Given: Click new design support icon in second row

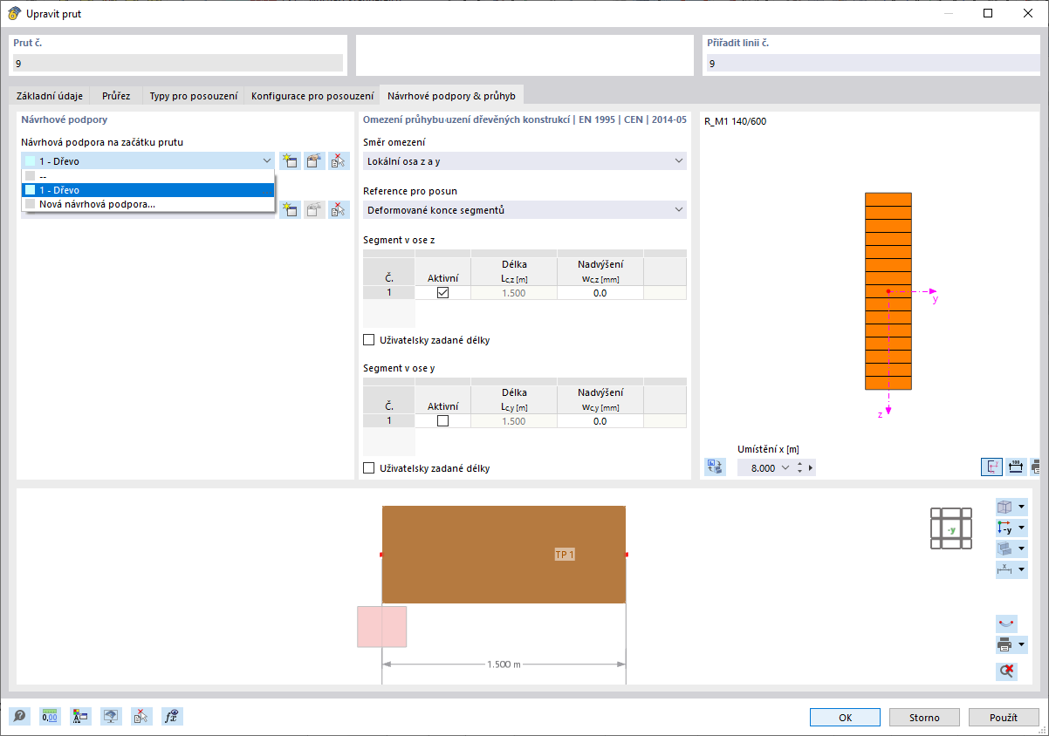Looking at the screenshot, I should click(290, 209).
